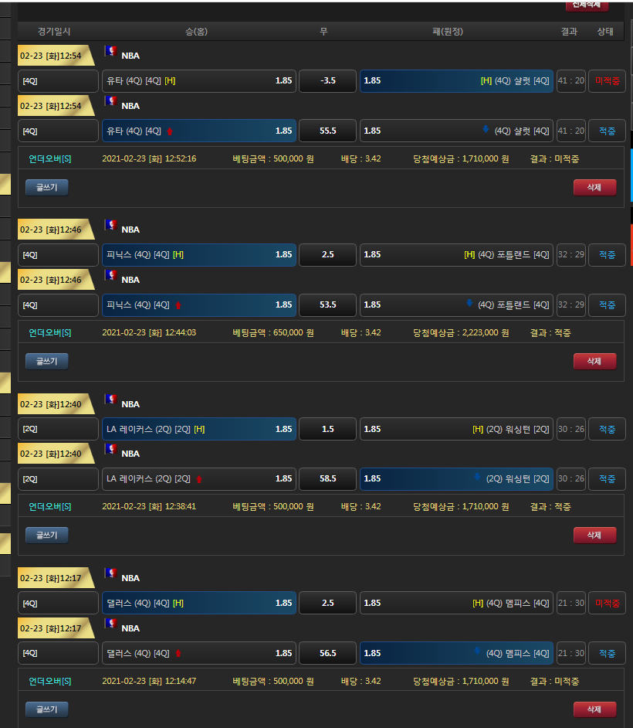The image size is (633, 728).
Task: Select 피닉스 home handicap 1.85 odds cell
Action: pos(198,255)
